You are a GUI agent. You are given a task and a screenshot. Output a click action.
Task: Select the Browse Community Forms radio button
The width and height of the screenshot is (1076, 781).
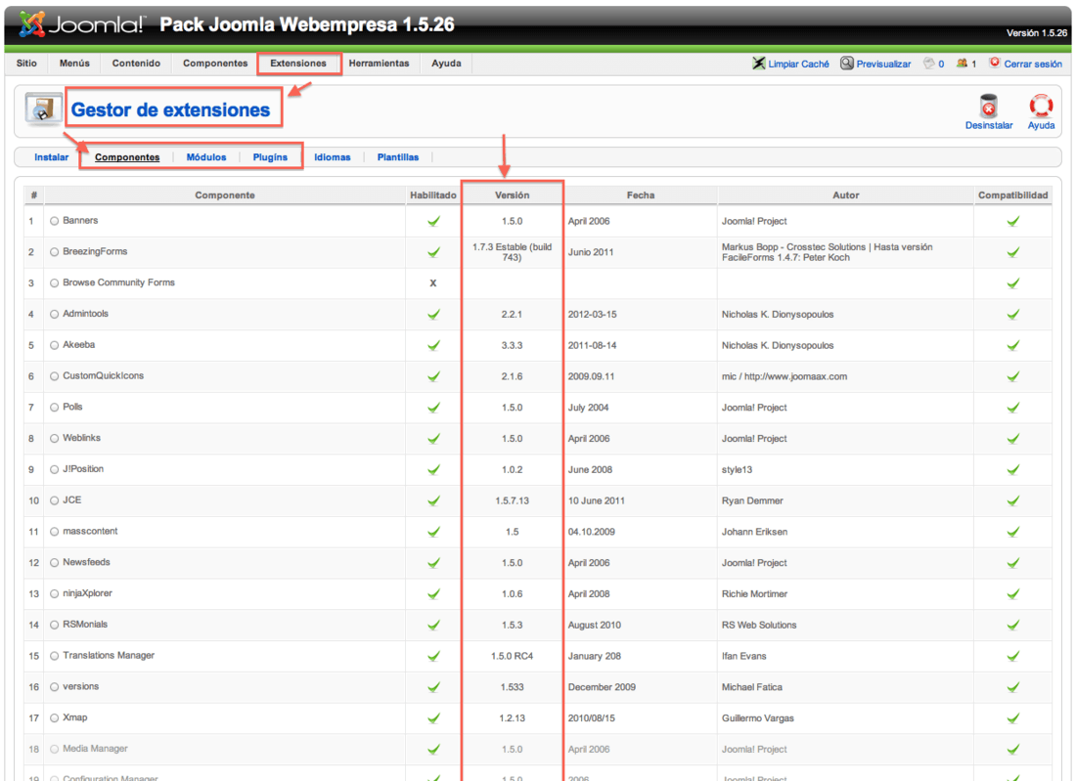point(54,283)
